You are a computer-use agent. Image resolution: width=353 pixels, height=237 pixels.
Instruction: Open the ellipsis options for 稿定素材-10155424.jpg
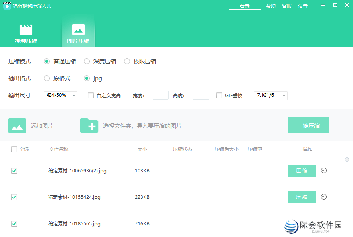[324, 197]
